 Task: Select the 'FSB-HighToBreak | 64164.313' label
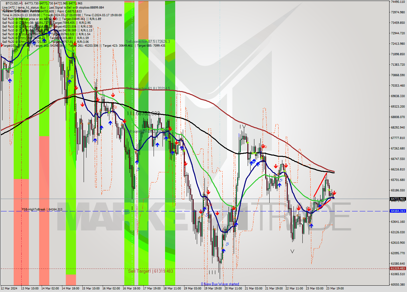(42, 209)
